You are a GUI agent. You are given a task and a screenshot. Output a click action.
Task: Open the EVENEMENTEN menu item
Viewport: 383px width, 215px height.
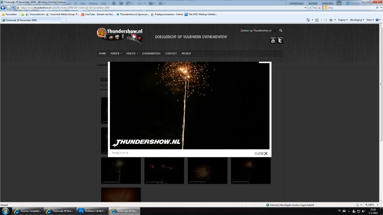(x=151, y=54)
